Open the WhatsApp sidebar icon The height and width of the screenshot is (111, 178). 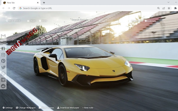(3, 74)
